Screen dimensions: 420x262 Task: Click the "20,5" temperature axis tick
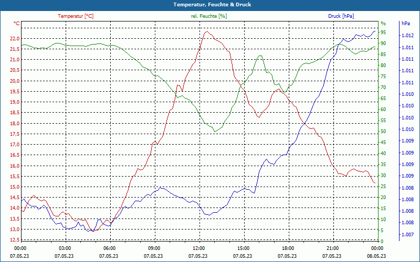[15, 70]
